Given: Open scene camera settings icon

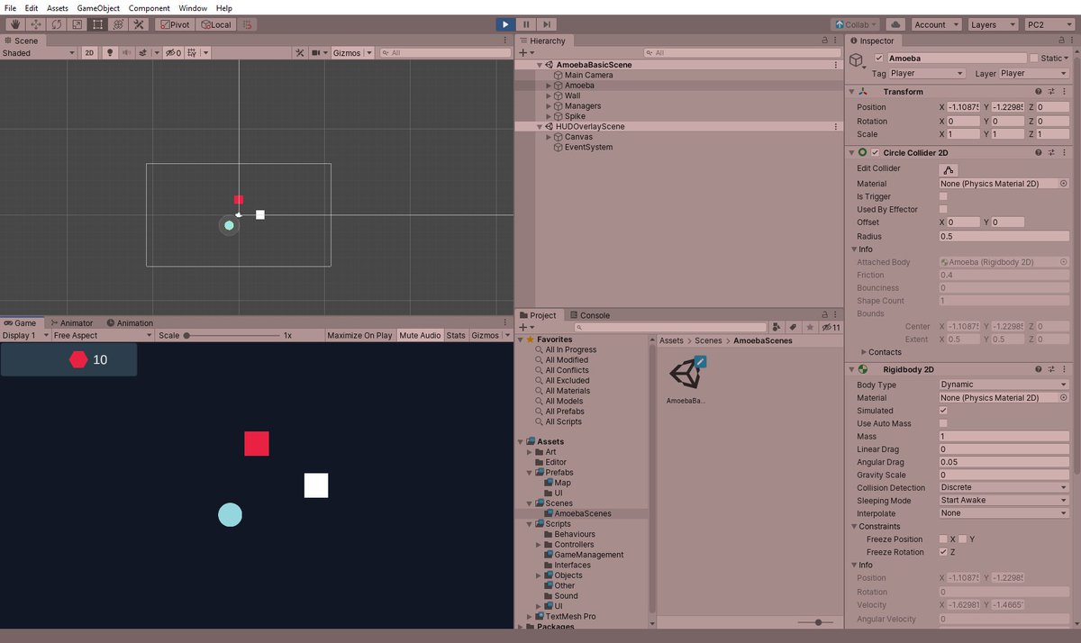Looking at the screenshot, I should (x=318, y=53).
